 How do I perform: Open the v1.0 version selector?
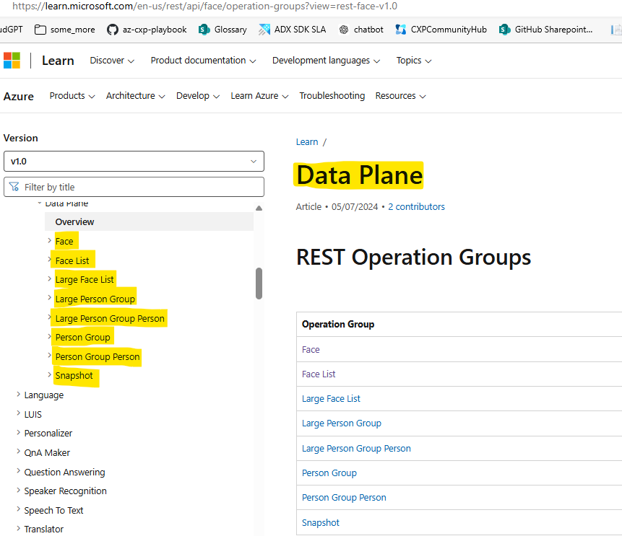134,162
